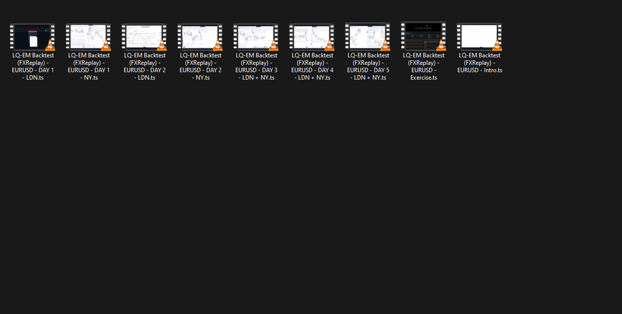Select the DAY 2 - LDN.ts file name text
This screenshot has height=314, width=622.
tap(144, 67)
